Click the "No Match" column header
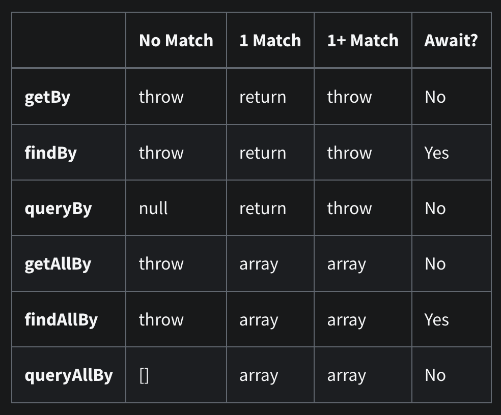This screenshot has width=501, height=415. point(176,41)
